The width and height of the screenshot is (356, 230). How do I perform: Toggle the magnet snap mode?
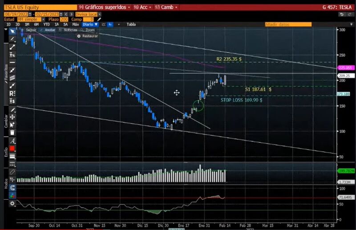tap(12, 188)
